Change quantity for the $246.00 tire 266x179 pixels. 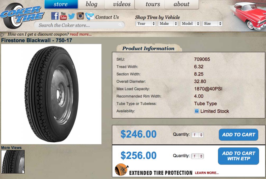pos(197,135)
